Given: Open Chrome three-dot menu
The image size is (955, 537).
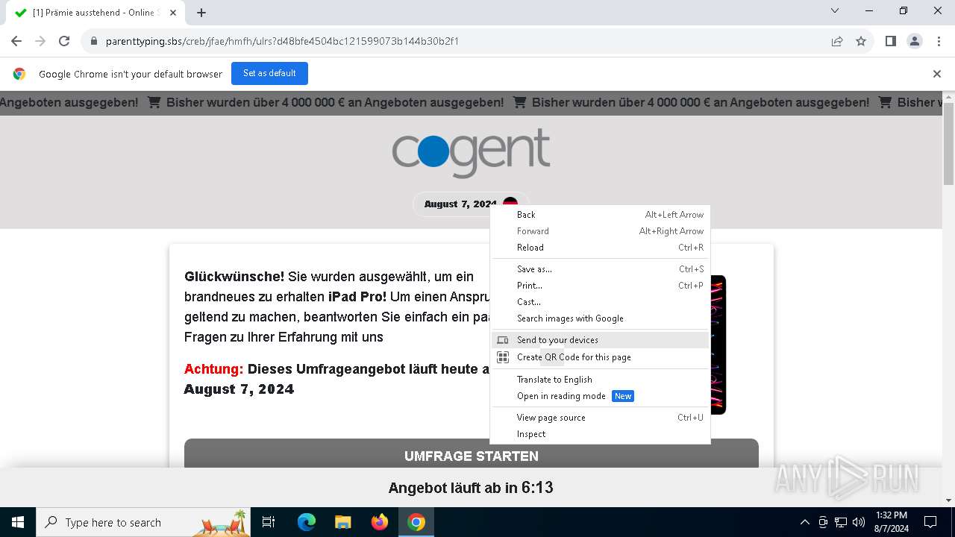Looking at the screenshot, I should (x=939, y=41).
